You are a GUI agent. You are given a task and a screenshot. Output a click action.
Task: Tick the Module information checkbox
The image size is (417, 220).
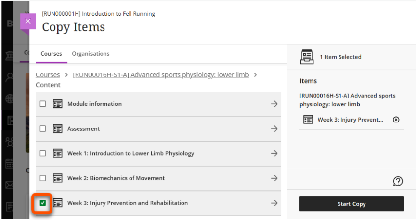click(x=43, y=104)
